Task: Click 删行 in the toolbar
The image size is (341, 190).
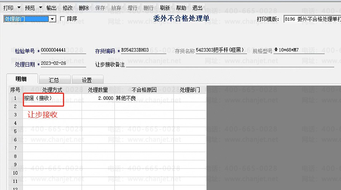Action: (148, 8)
